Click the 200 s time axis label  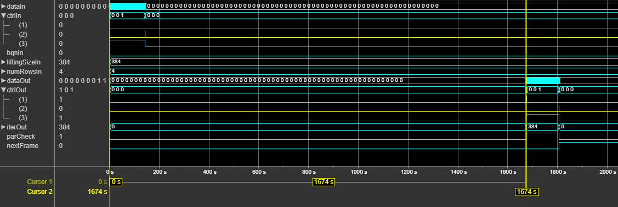pos(159,172)
